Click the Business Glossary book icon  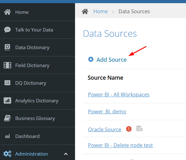coord(7,118)
